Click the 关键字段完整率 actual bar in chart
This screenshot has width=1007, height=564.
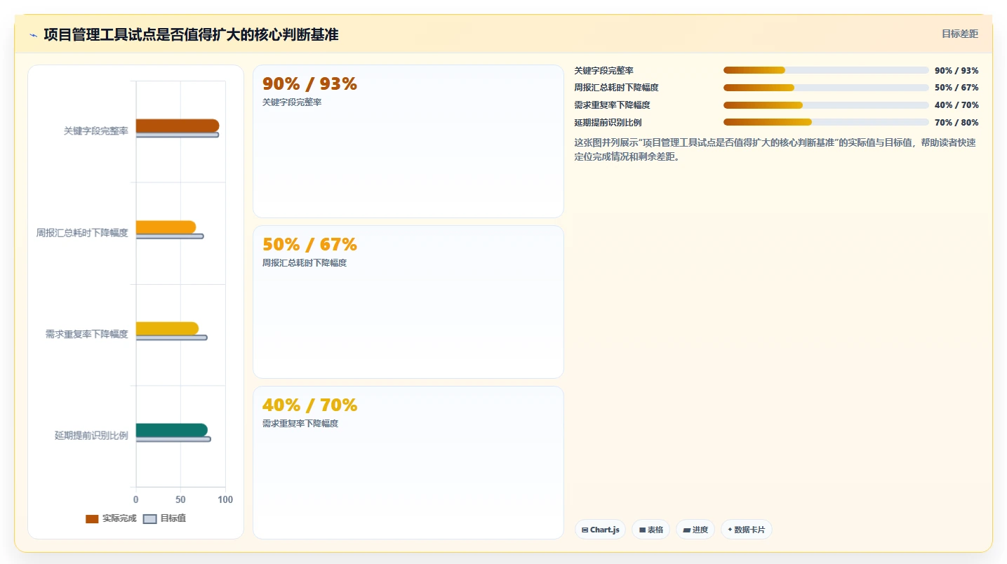(x=178, y=126)
